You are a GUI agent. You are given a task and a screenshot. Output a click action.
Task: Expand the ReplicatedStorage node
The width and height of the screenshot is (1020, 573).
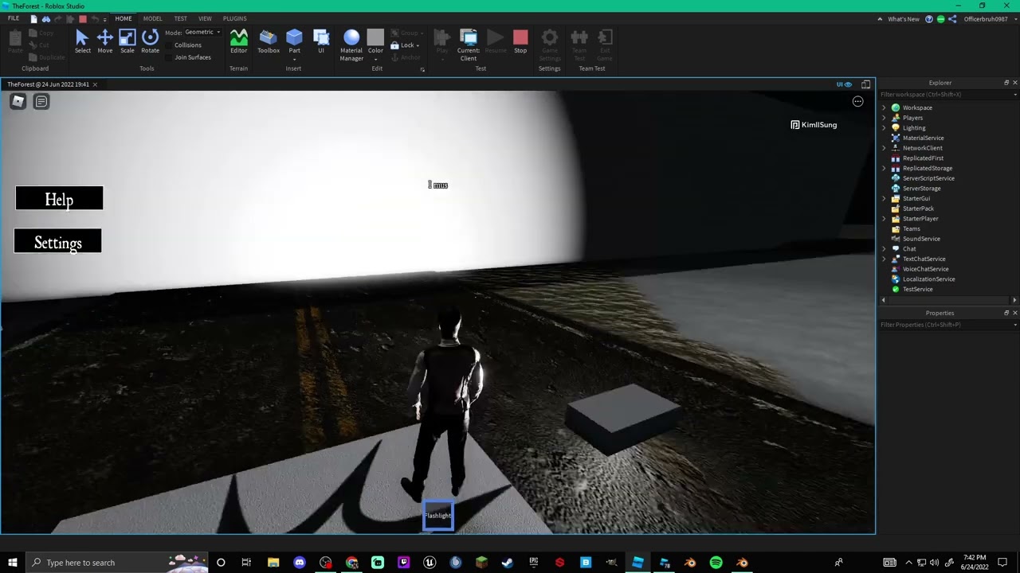[x=884, y=168]
